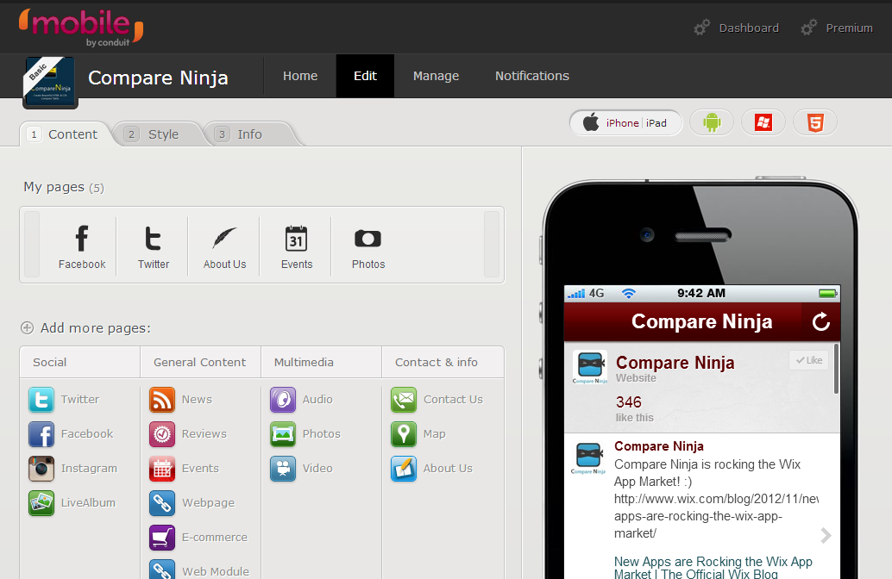Open the Manage tab
The height and width of the screenshot is (579, 892).
point(436,76)
